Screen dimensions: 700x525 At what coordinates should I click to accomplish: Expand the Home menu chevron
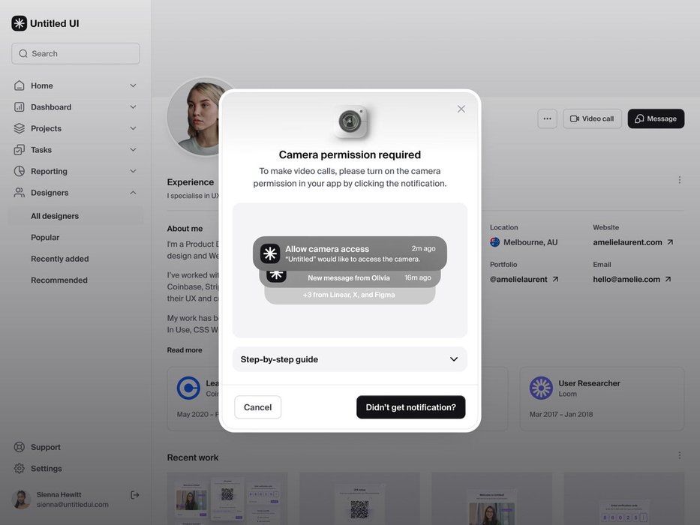point(133,85)
